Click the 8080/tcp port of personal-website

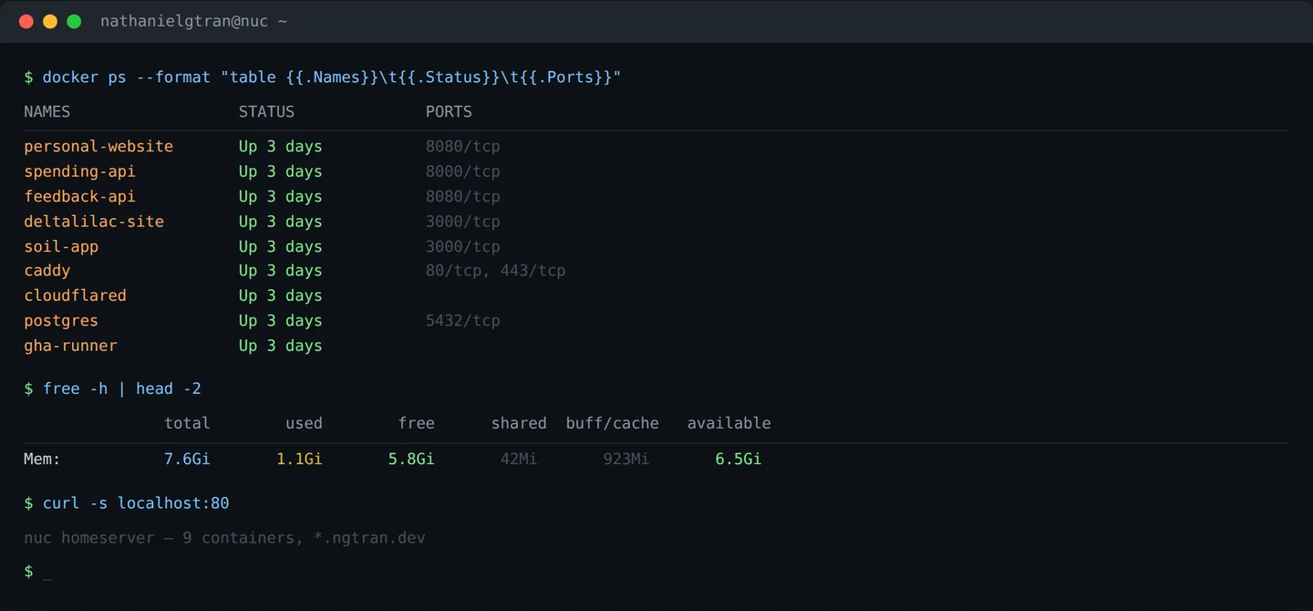tap(463, 147)
